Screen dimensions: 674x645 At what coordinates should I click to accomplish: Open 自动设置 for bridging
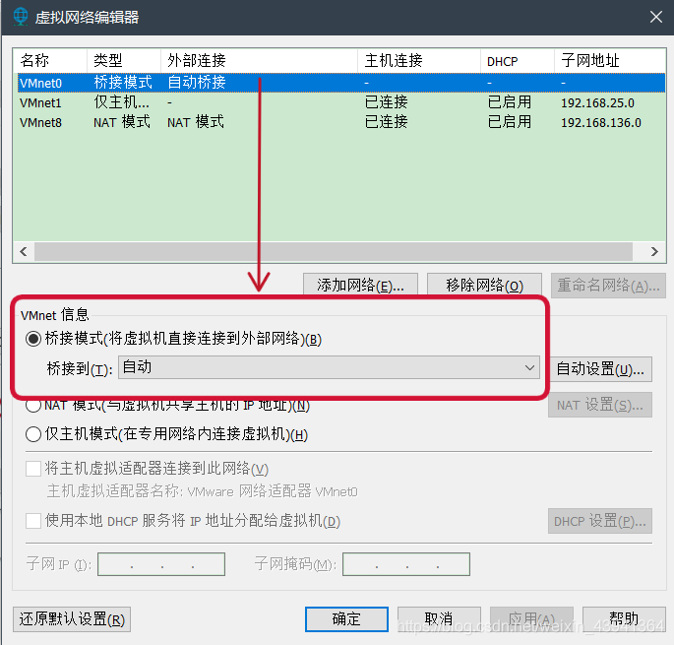point(600,369)
